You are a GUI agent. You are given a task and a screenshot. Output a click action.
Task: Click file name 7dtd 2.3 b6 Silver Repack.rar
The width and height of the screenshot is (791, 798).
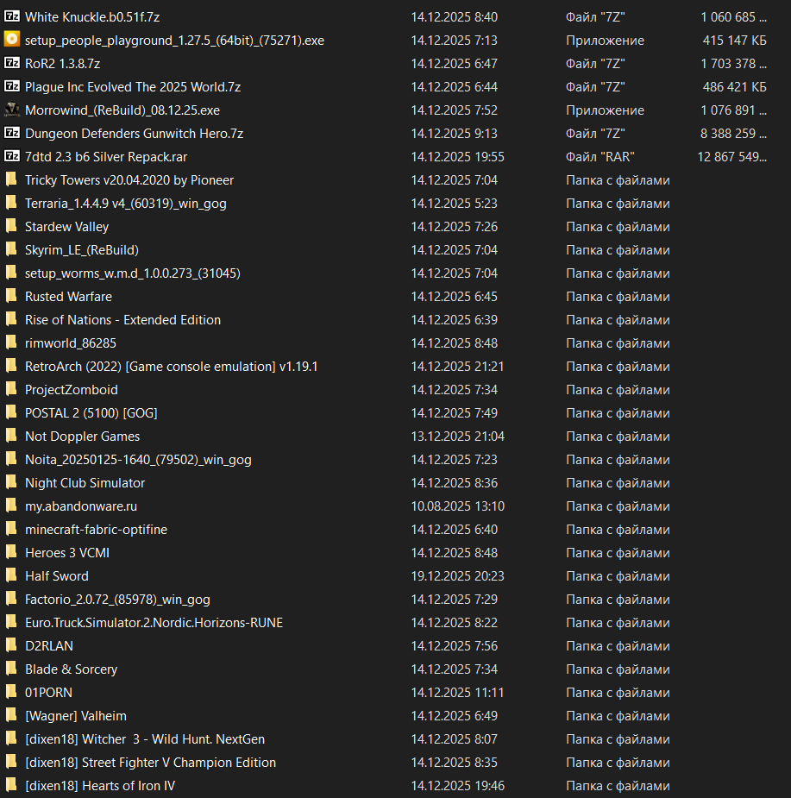pyautogui.click(x=106, y=157)
